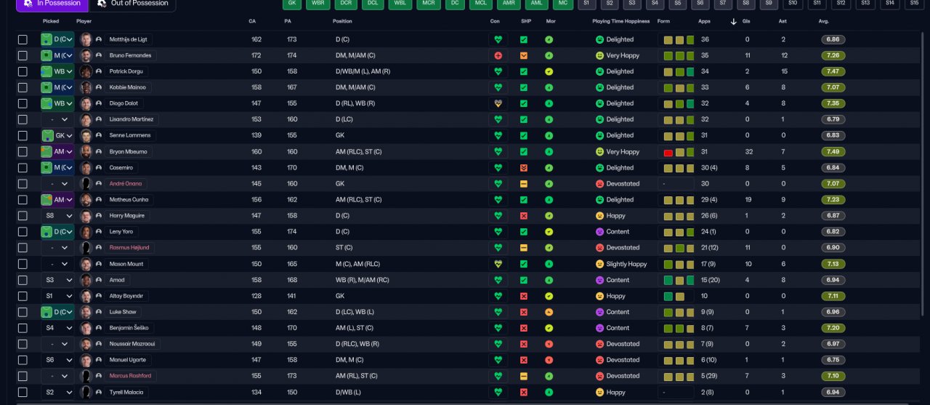Click André Onana's yellow sharpness icon

point(524,183)
